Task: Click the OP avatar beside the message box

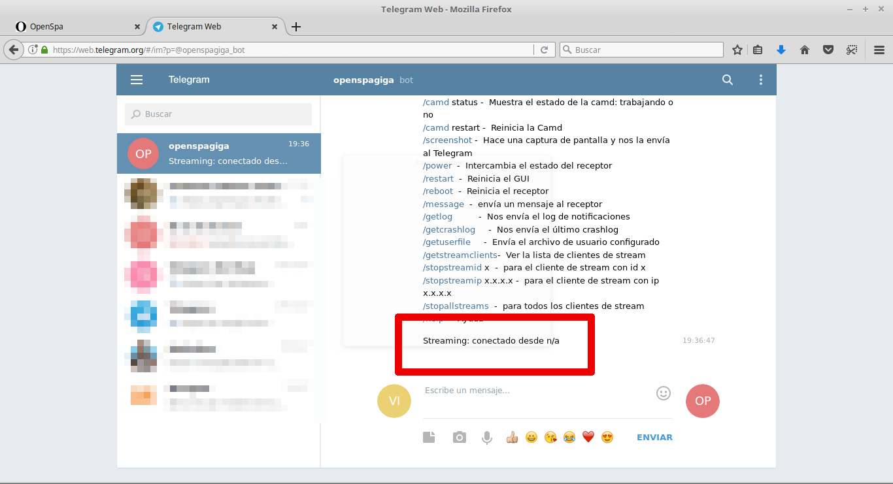Action: point(703,401)
